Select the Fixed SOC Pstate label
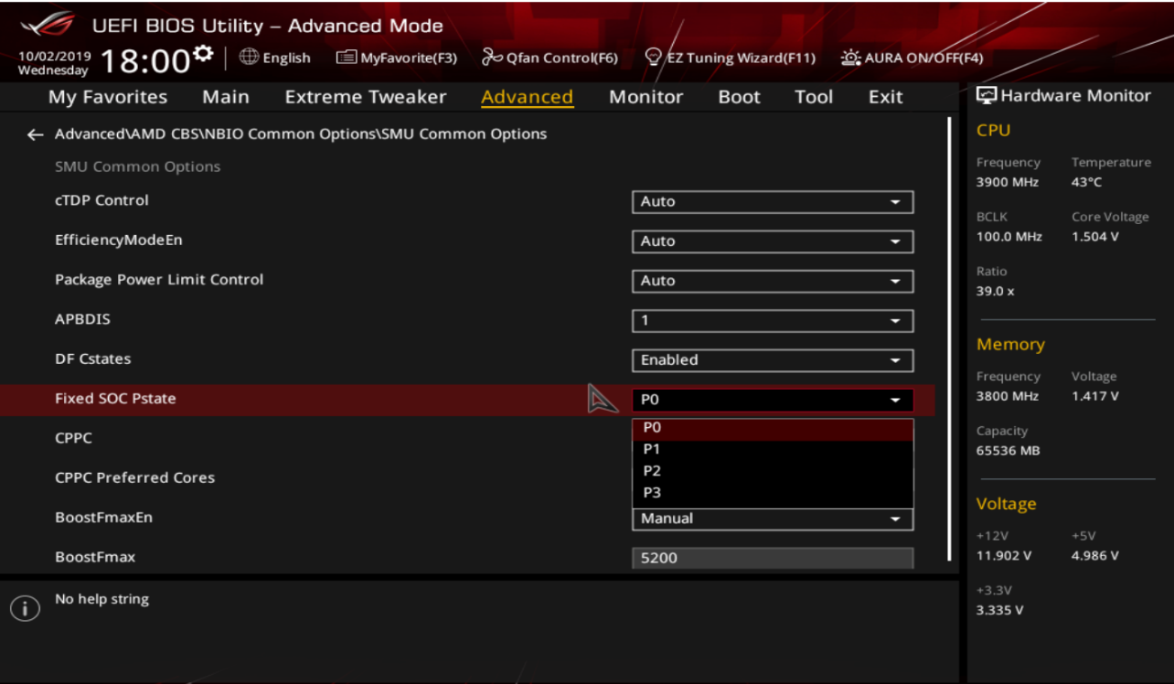Image resolution: width=1174 pixels, height=684 pixels. coord(115,399)
